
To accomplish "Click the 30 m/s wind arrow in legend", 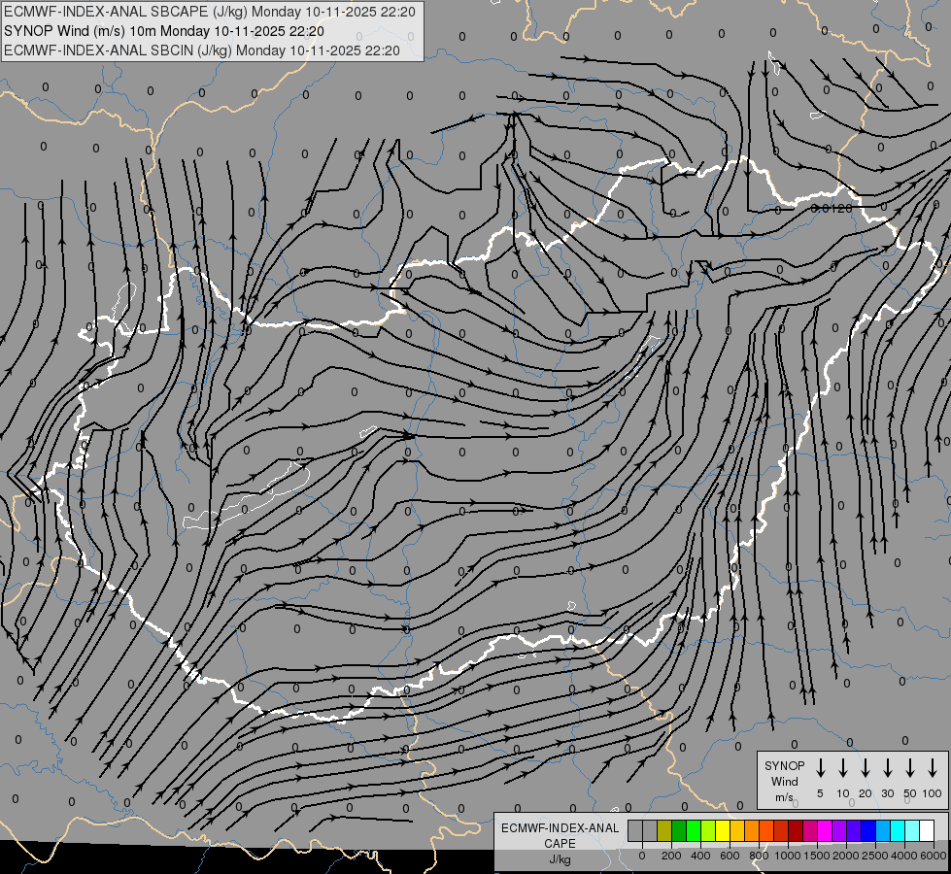I will click(887, 767).
